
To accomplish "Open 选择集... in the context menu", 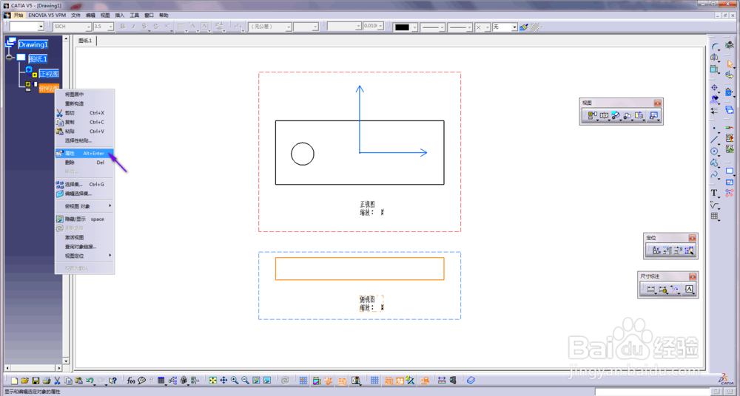I will (84, 184).
